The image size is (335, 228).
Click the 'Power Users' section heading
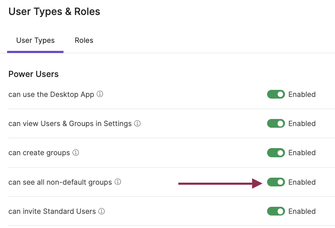[x=33, y=74]
